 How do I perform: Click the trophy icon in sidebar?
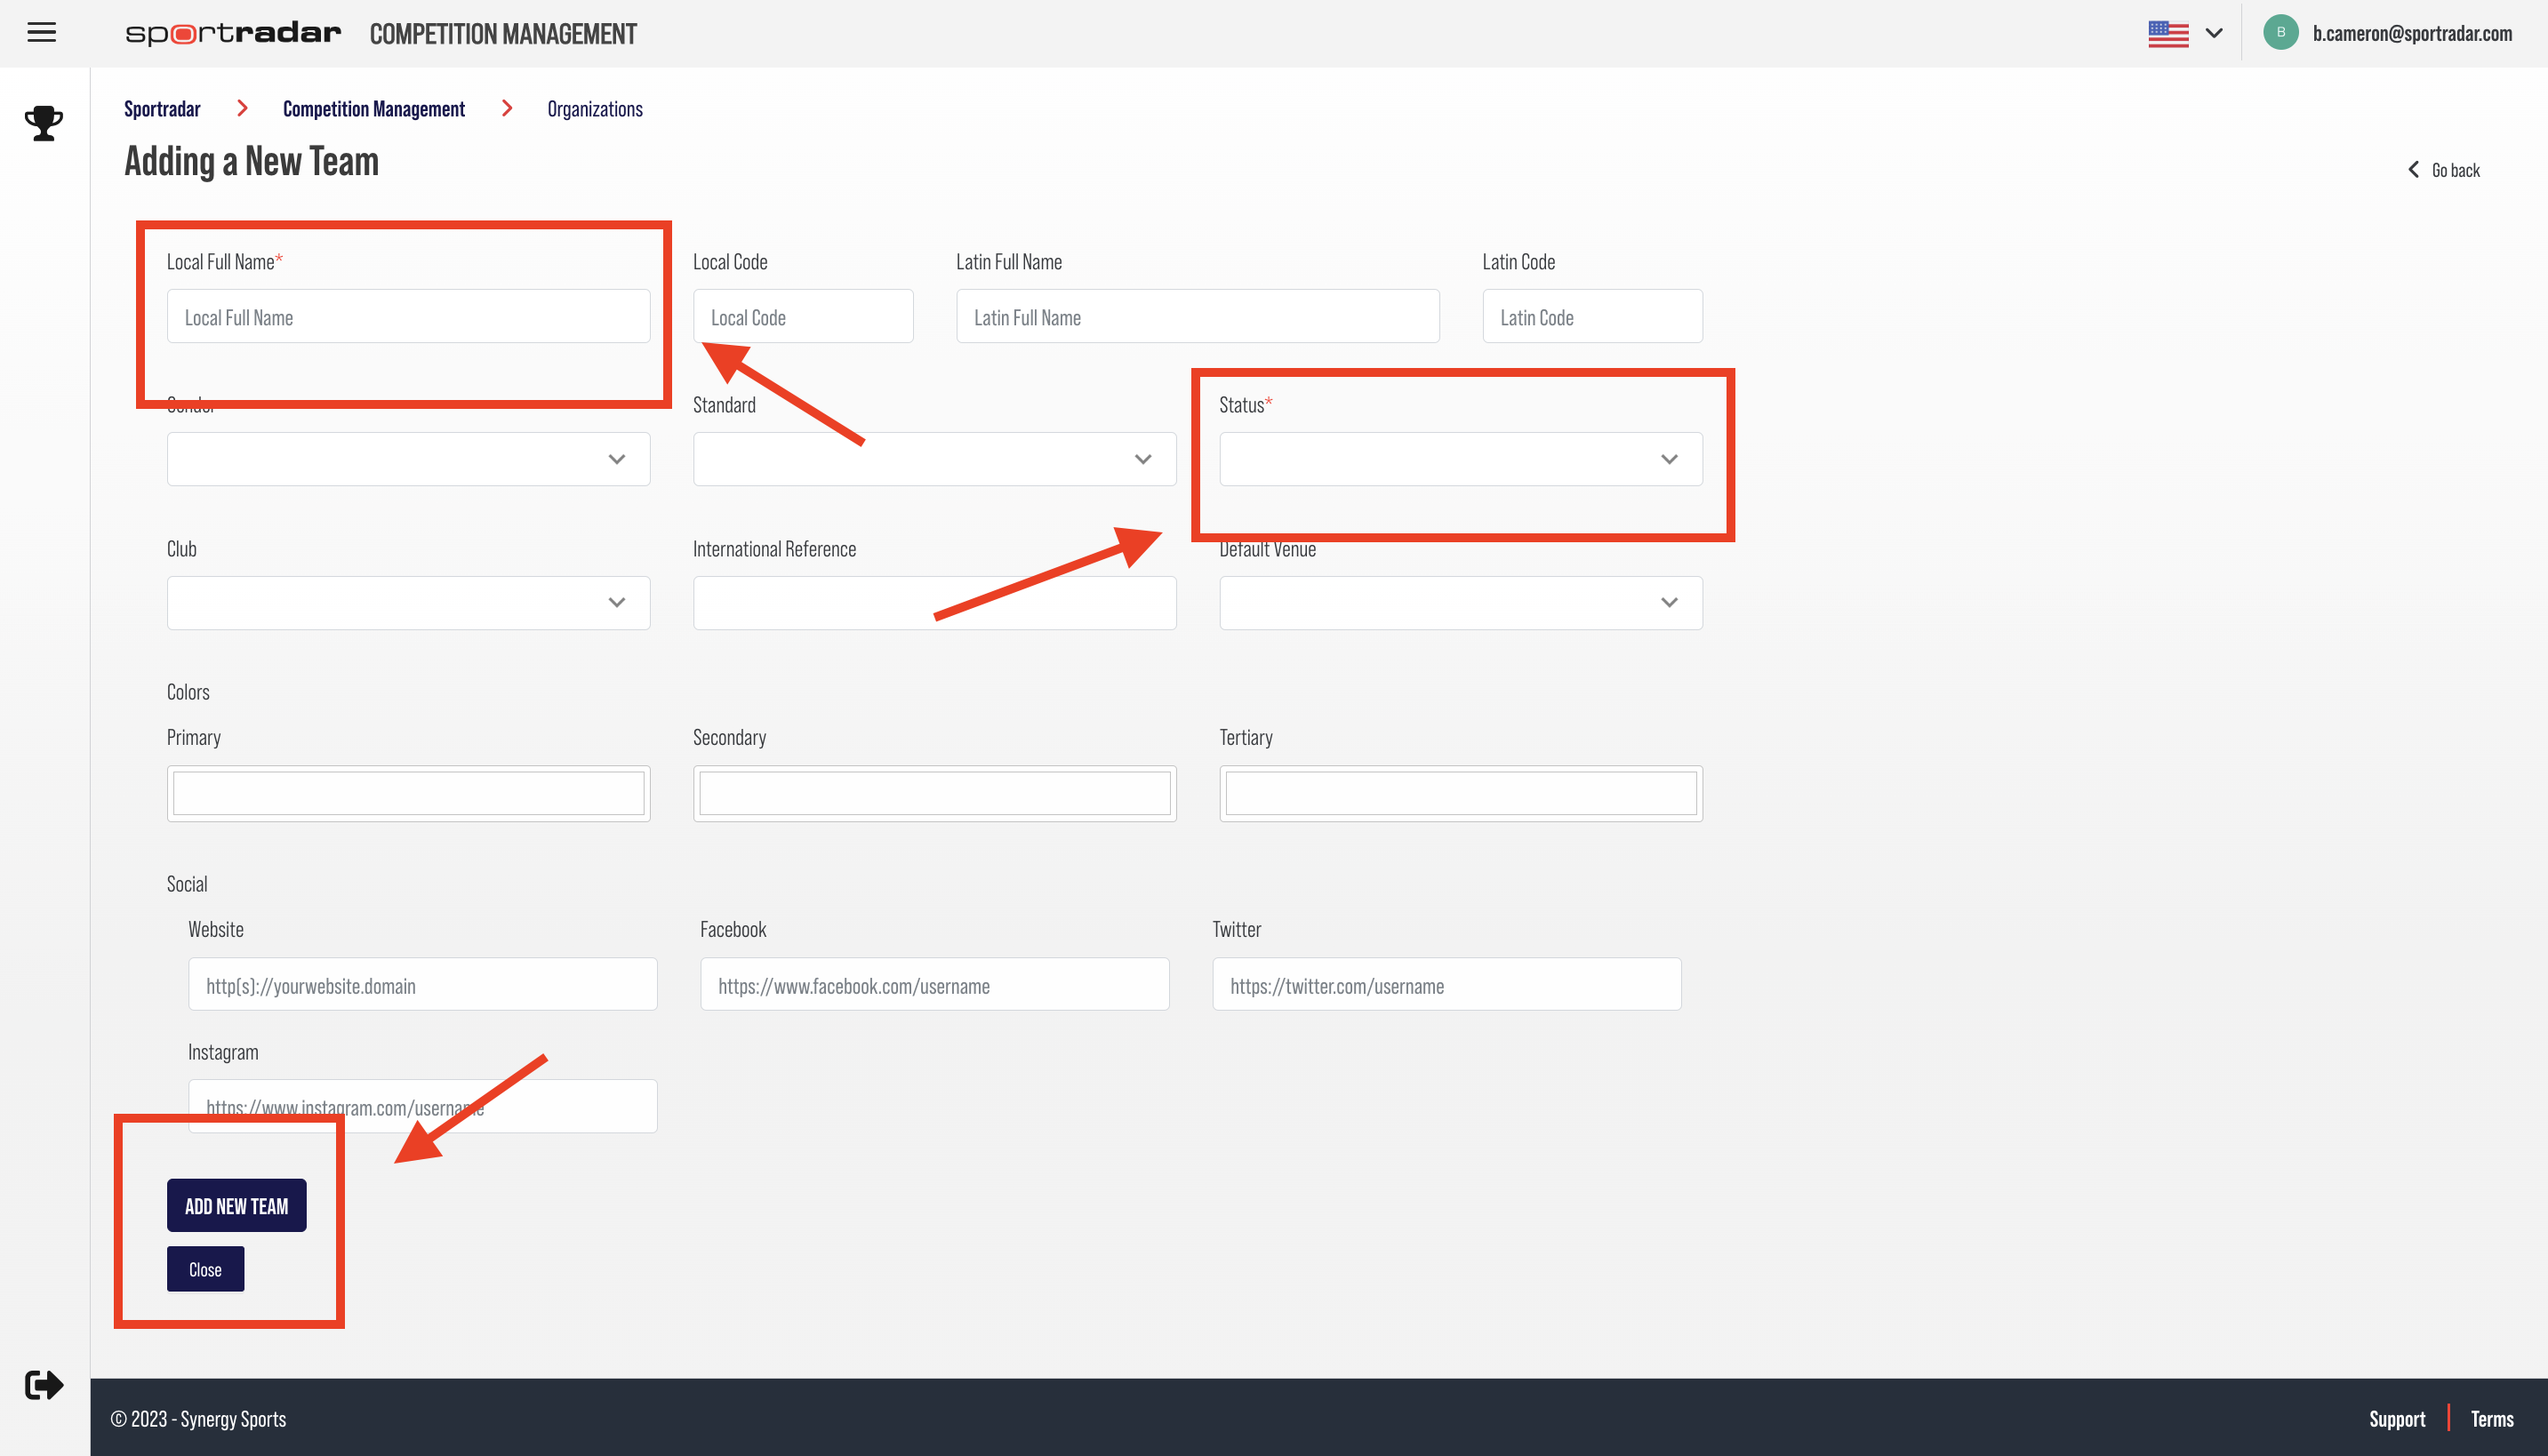point(44,123)
